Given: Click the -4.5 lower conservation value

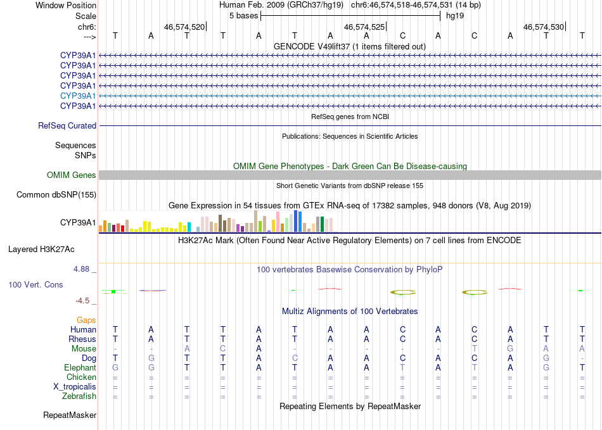Looking at the screenshot, I should pyautogui.click(x=82, y=301).
